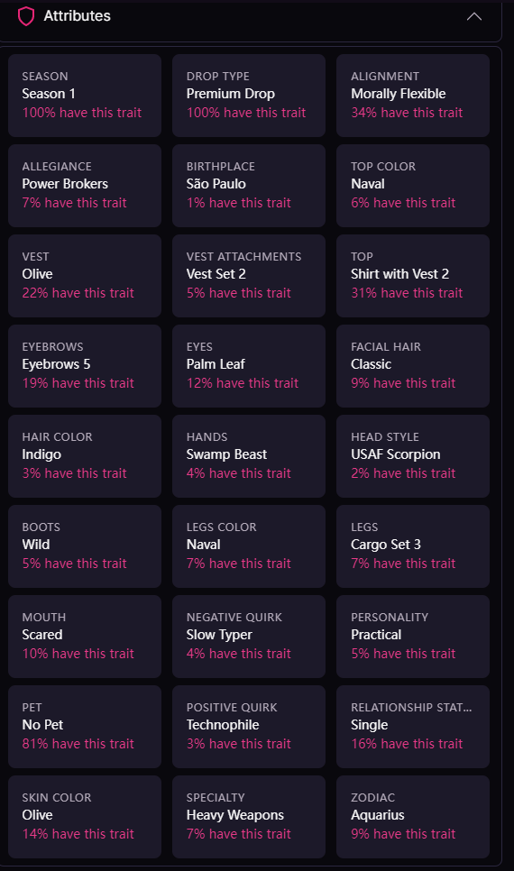Open the São Paulo birthplace card
The width and height of the screenshot is (514, 871).
(x=249, y=186)
